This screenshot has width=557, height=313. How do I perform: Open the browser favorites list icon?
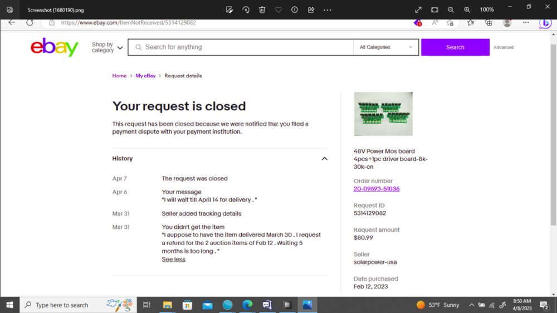470,23
